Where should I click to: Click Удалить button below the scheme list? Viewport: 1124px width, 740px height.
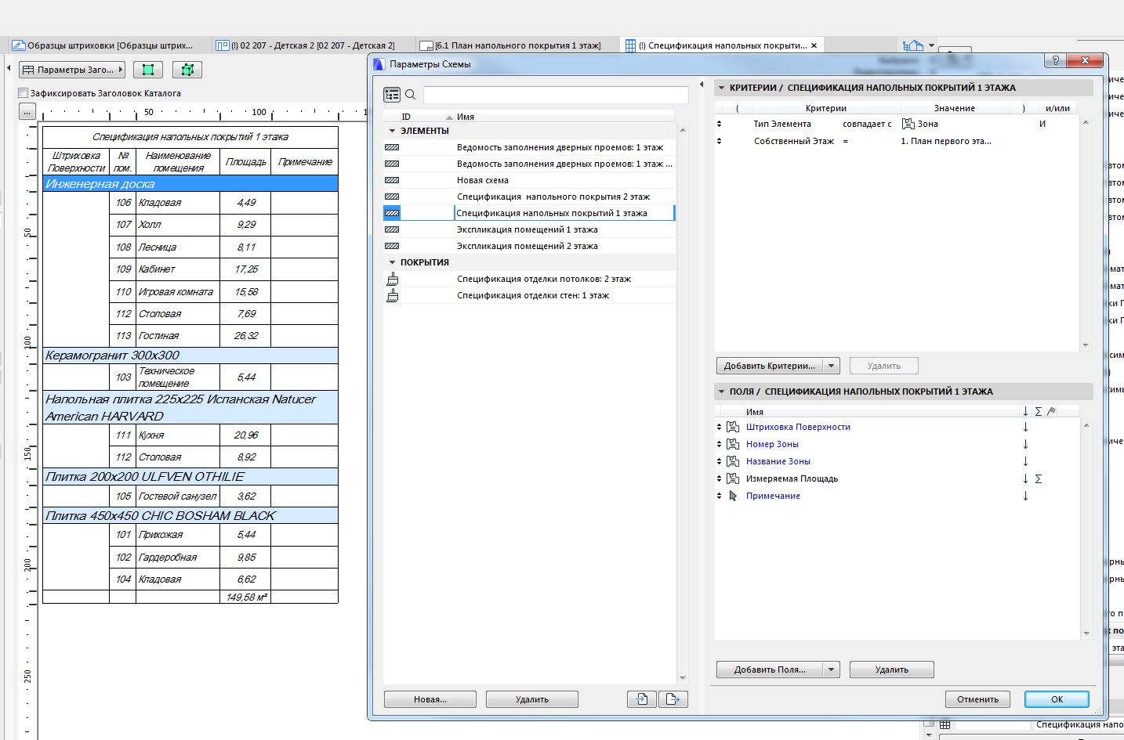532,699
